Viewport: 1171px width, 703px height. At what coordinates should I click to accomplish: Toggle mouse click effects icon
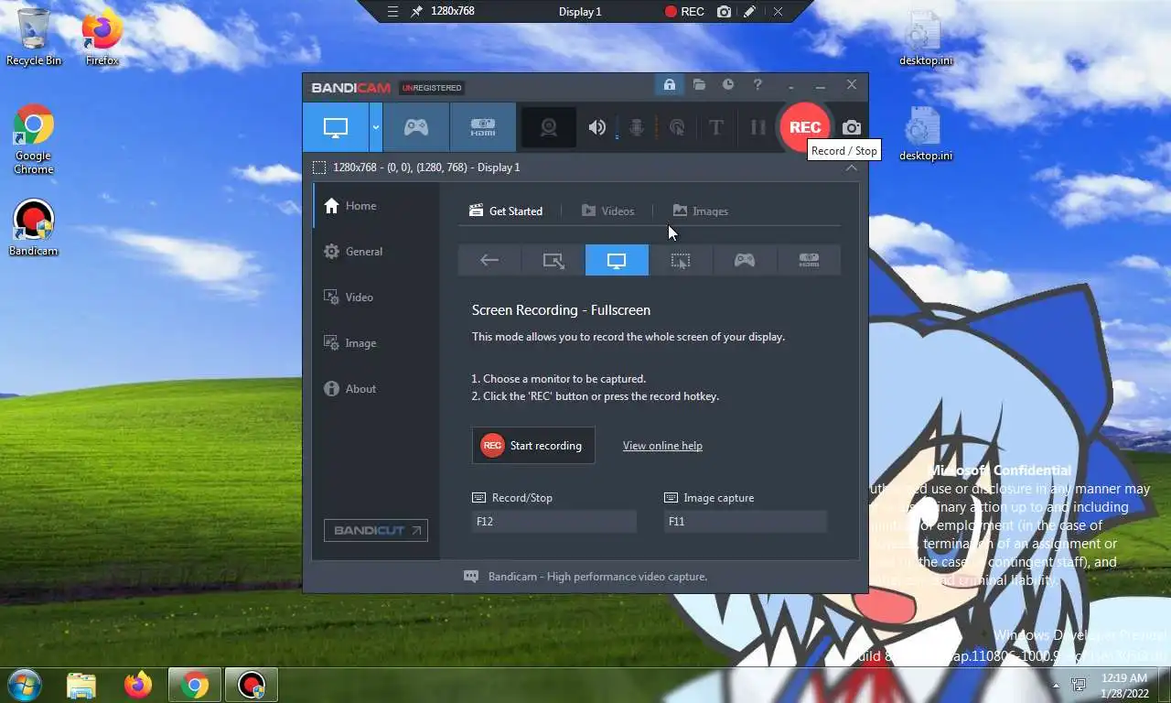677,127
